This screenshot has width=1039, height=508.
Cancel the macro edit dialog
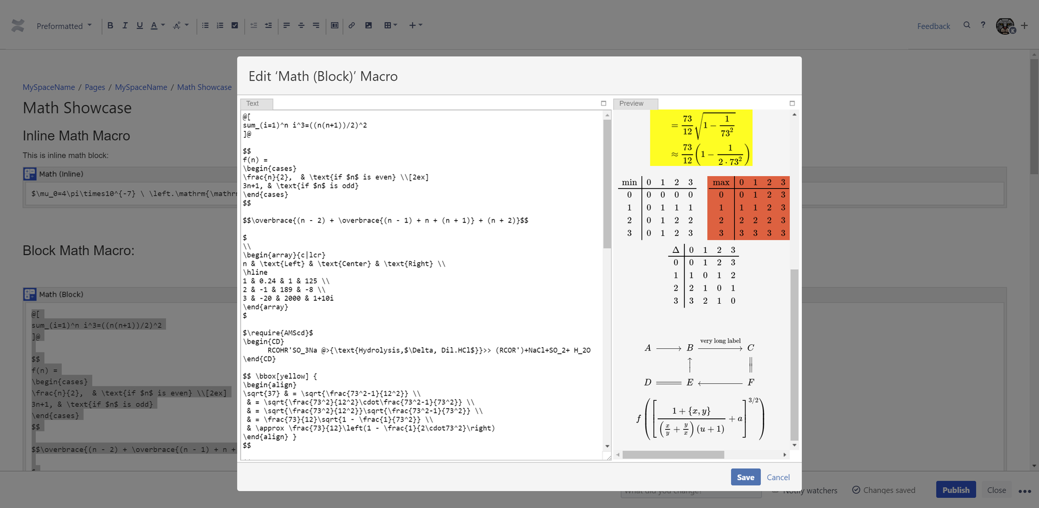click(778, 477)
